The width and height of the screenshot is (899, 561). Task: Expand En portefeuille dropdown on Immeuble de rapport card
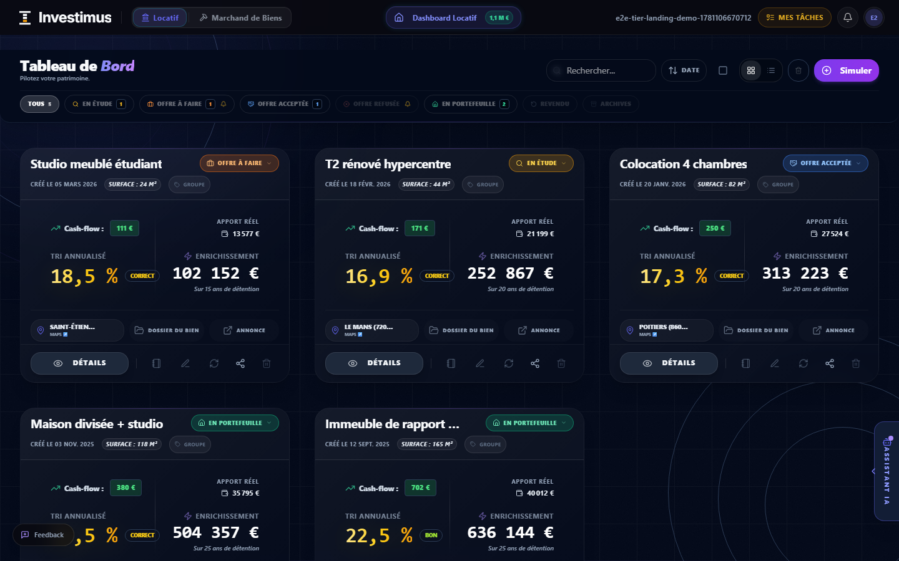point(529,423)
